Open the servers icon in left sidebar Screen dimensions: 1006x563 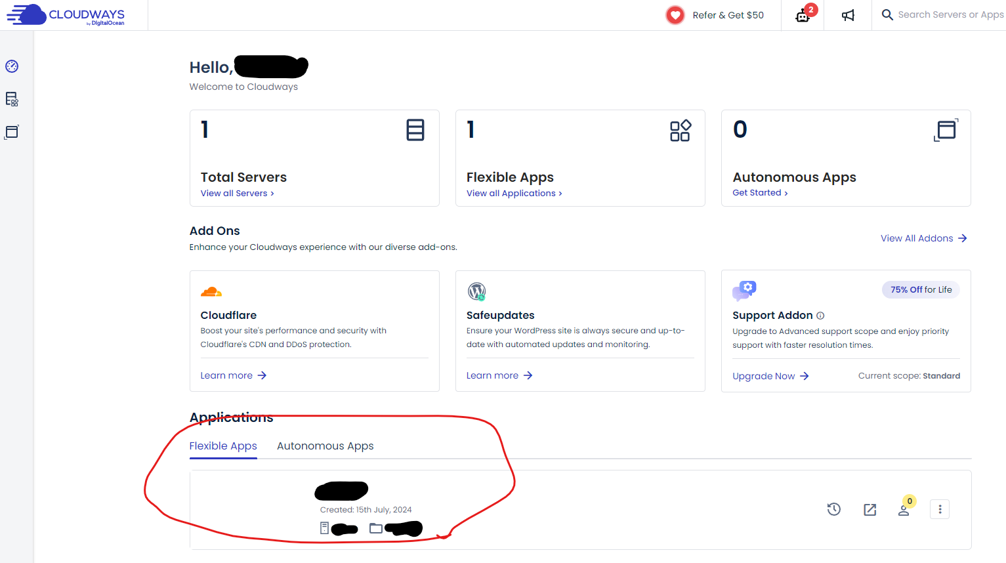(12, 99)
